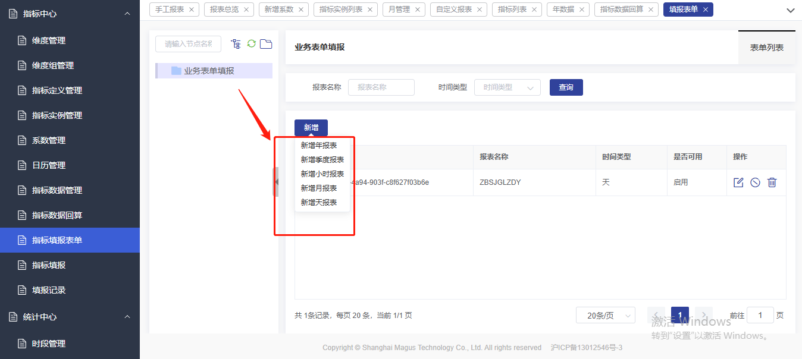This screenshot has height=359, width=802.
Task: Expand the tab list chevron at the far right
Action: pyautogui.click(x=790, y=10)
